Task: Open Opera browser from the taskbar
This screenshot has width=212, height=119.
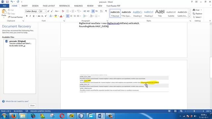Action: tap(62, 116)
